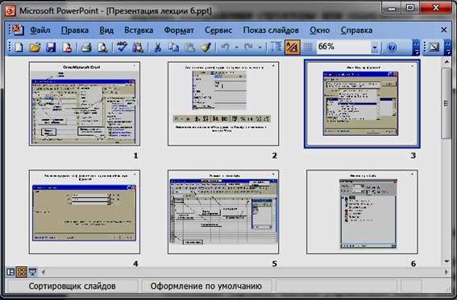Click the presentation document icon left of Файл
The height and width of the screenshot is (300, 457).
click(18, 30)
